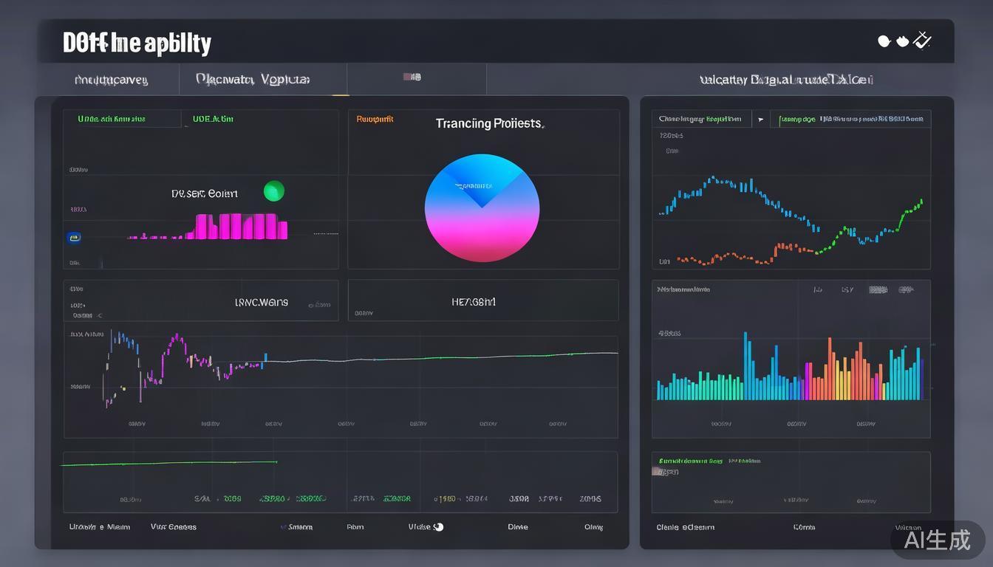Click the heading text right of header tabs
Image resolution: width=993 pixels, height=567 pixels.
(x=786, y=80)
